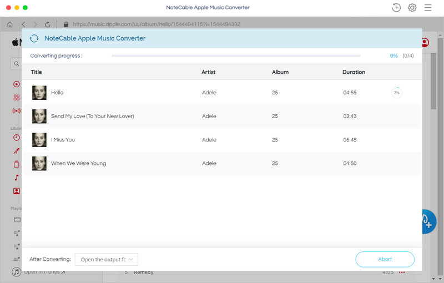Open Songs music note icon in sidebar
The image size is (444, 283).
point(17,178)
